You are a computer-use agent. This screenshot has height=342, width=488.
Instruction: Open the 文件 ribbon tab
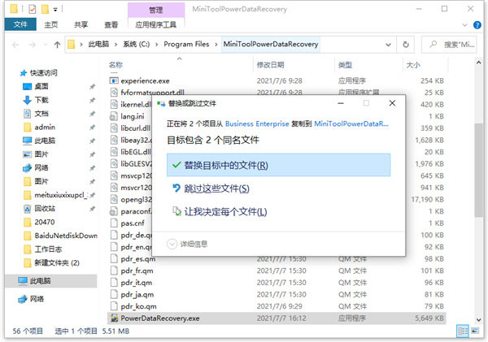click(x=20, y=24)
